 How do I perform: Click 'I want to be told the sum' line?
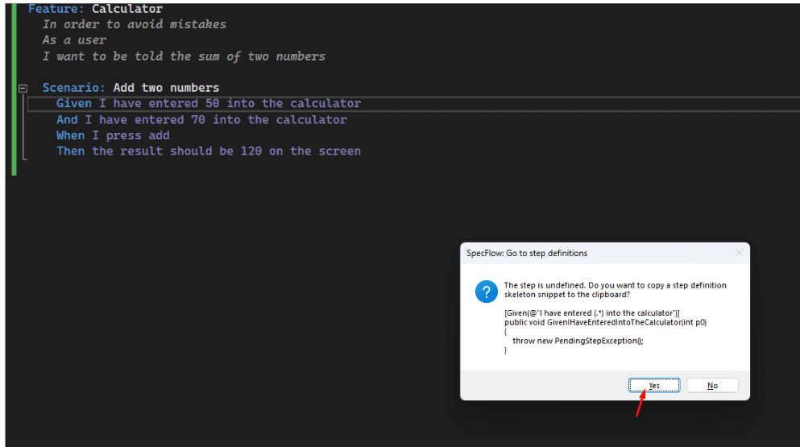[x=184, y=56]
